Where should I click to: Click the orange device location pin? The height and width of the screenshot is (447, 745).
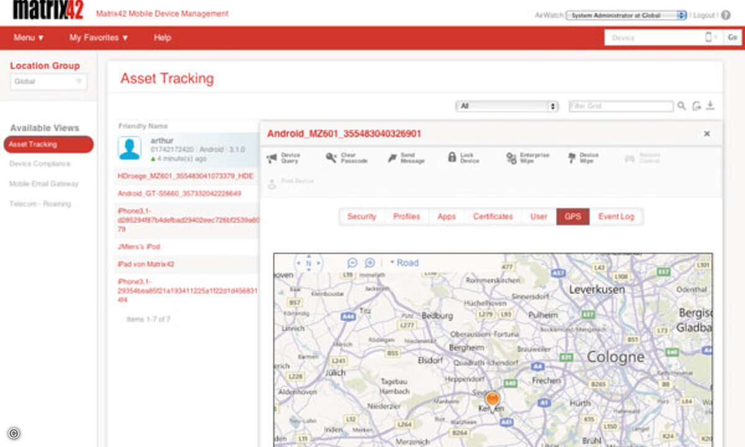coord(492,398)
